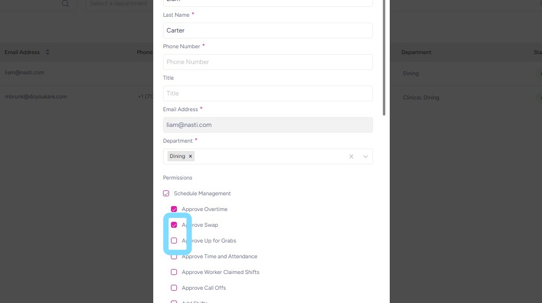Check Approve Call Offs permission
Image resolution: width=542 pixels, height=303 pixels.
tap(174, 288)
